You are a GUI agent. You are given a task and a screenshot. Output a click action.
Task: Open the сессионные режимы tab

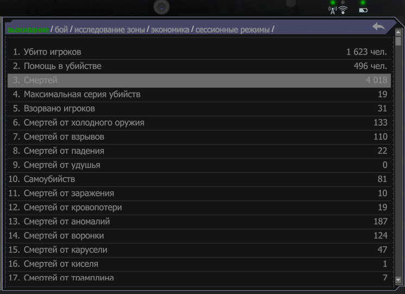point(233,30)
